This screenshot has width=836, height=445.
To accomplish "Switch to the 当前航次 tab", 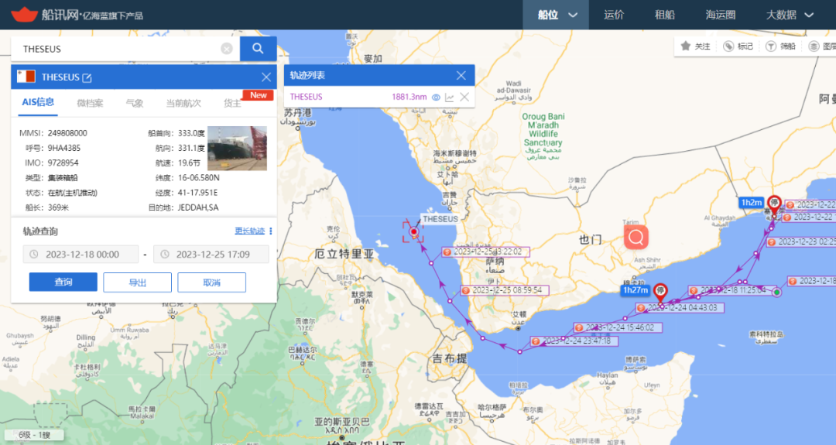I will [x=183, y=103].
